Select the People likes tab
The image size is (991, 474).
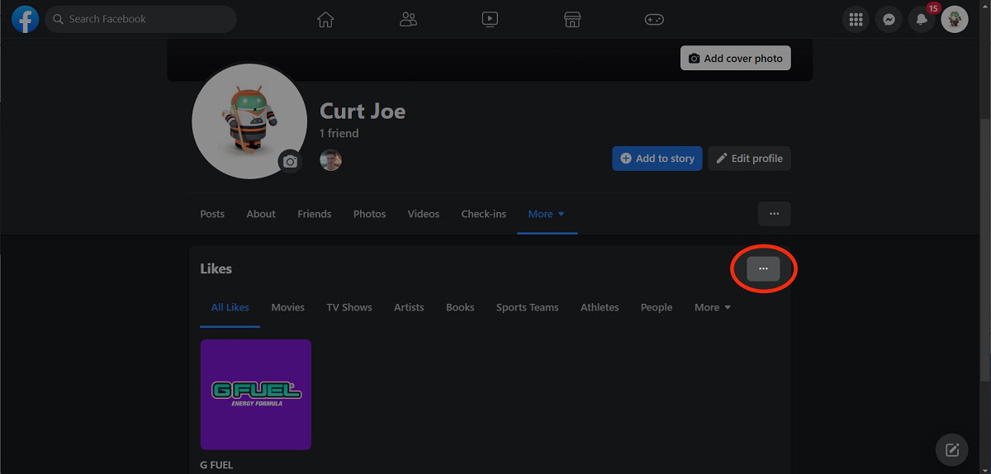pyautogui.click(x=657, y=307)
